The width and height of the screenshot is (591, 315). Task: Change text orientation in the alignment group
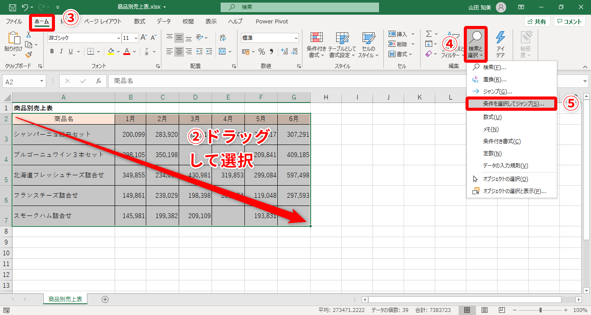click(x=199, y=38)
